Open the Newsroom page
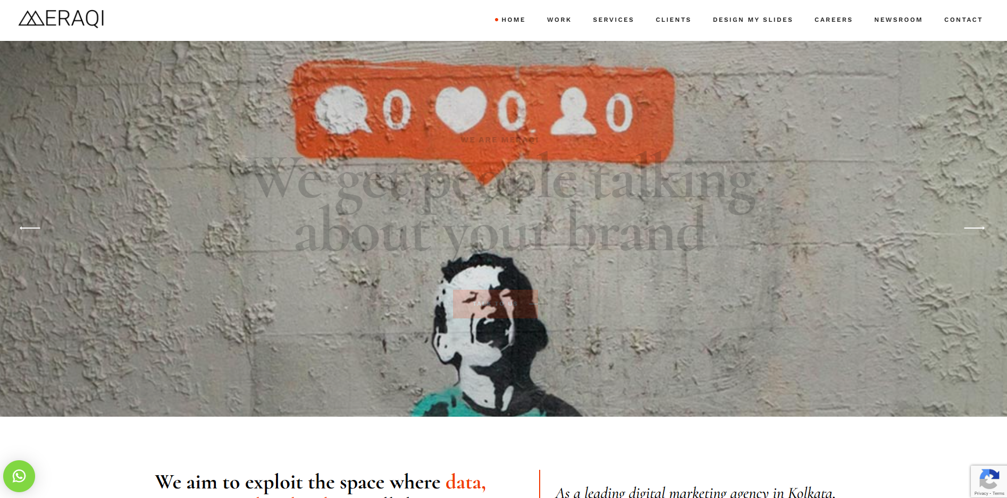The image size is (1007, 498). point(898,20)
